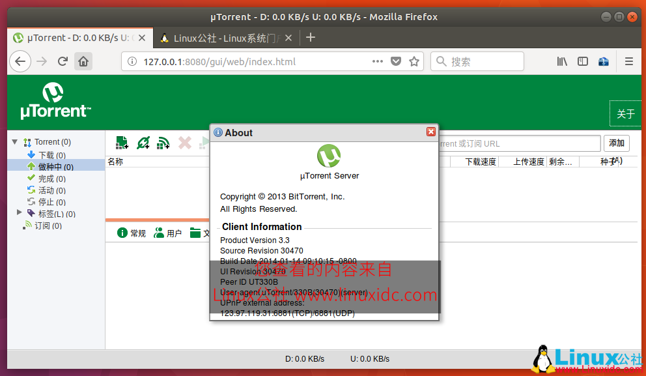Expand the 标签(L) (0) tree arrow
Viewport: 646px width, 376px height.
[x=19, y=212]
